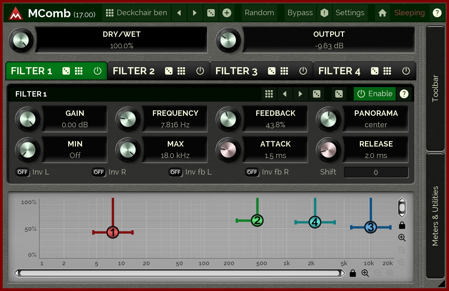The height and width of the screenshot is (291, 449).
Task: Click the help question mark in Filter 1 panel
Action: coord(404,94)
